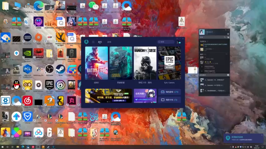Image resolution: width=266 pixels, height=149 pixels.
Task: Click own avatar in Steam friends window
Action: pos(202,32)
